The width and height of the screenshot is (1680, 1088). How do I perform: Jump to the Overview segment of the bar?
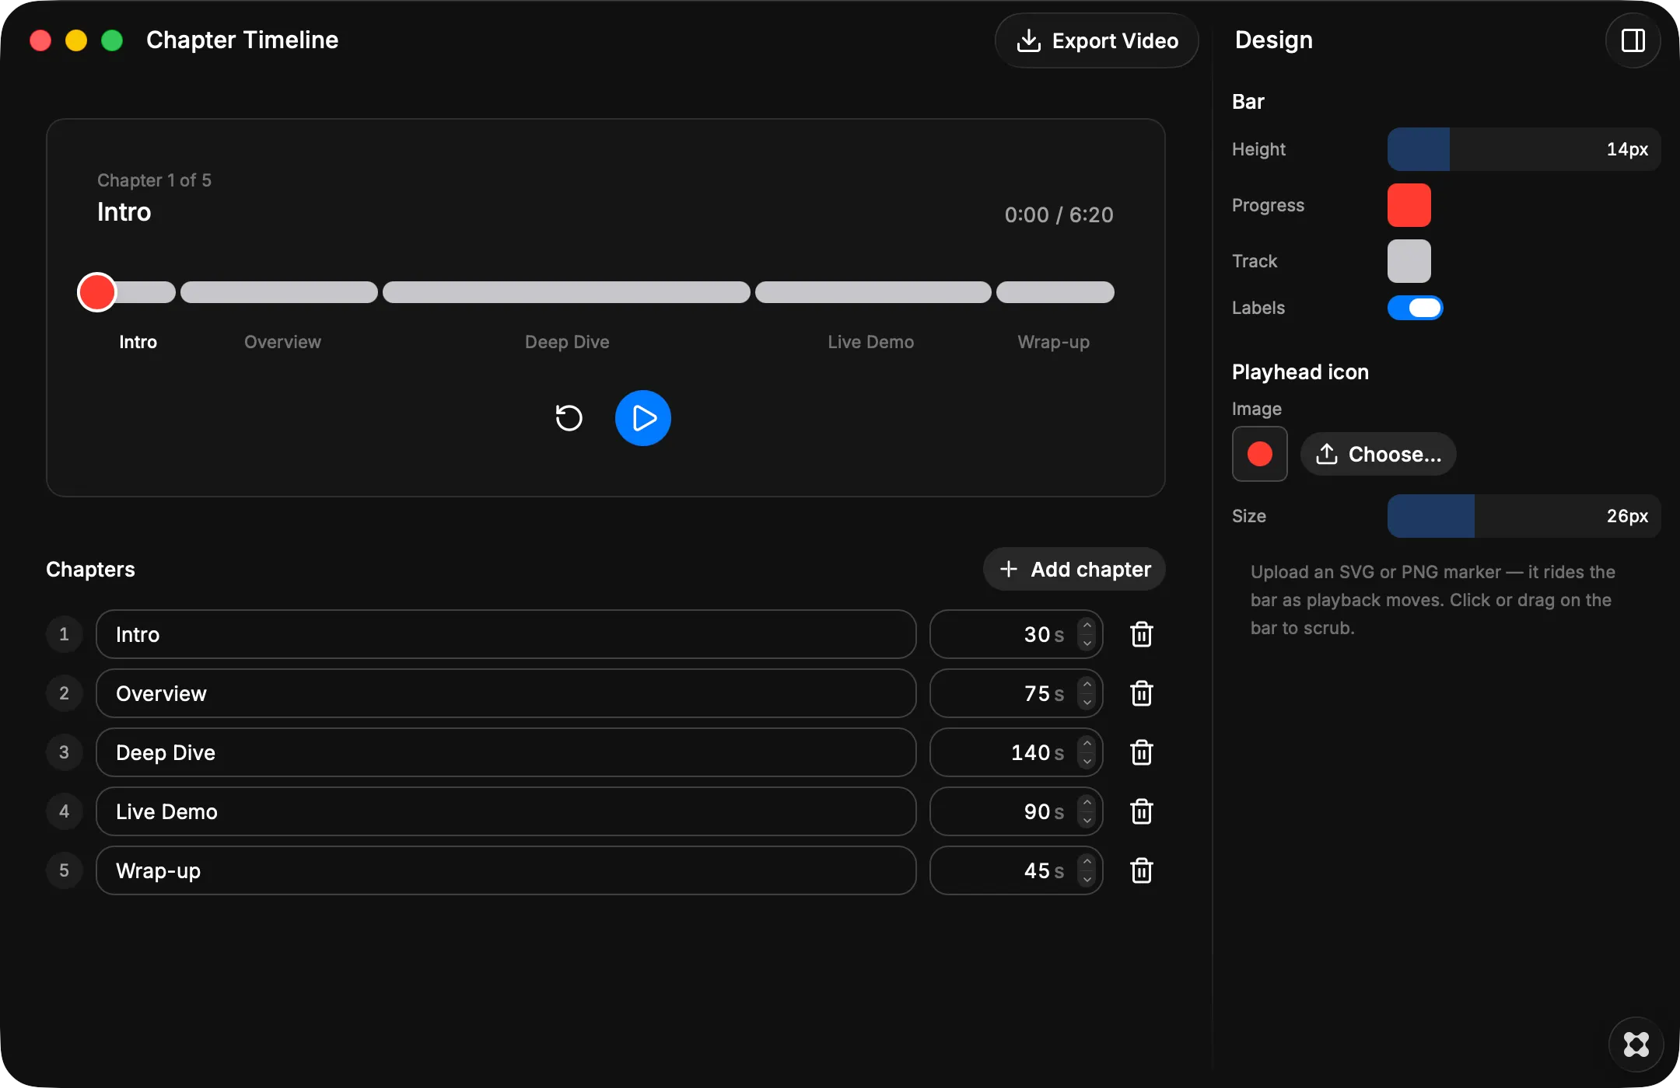279,292
